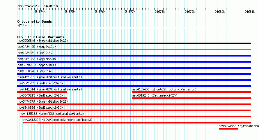
Task: Open variant nsv1030676 (Coe2014) label
Action: tap(35, 71)
